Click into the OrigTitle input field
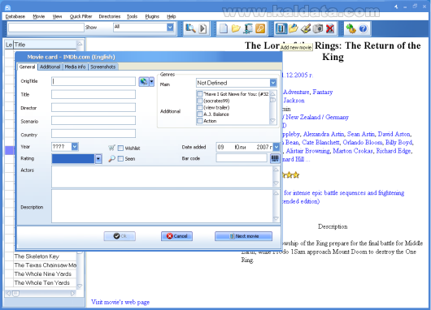The height and width of the screenshot is (310, 431). coord(94,81)
